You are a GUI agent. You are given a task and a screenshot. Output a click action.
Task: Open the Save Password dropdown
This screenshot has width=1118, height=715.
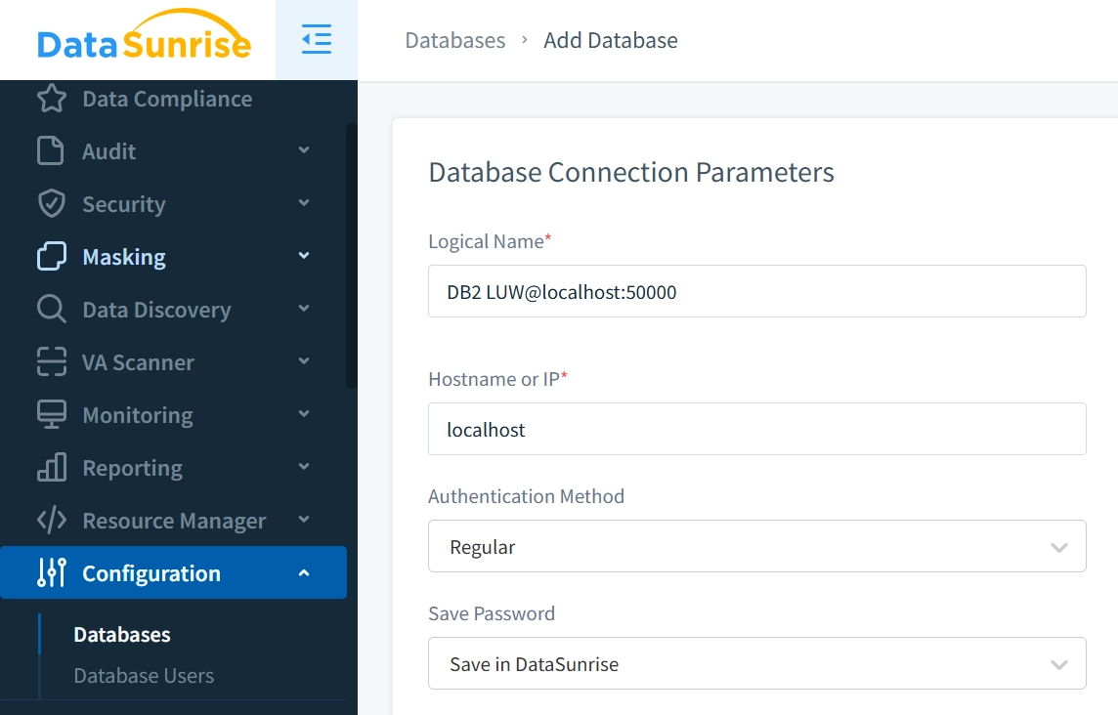pos(756,664)
